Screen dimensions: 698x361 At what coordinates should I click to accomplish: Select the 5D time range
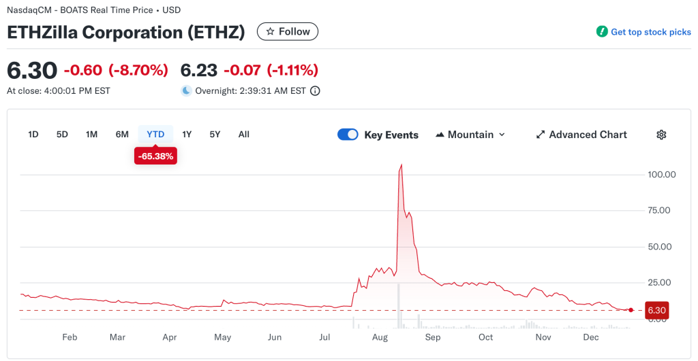click(62, 135)
